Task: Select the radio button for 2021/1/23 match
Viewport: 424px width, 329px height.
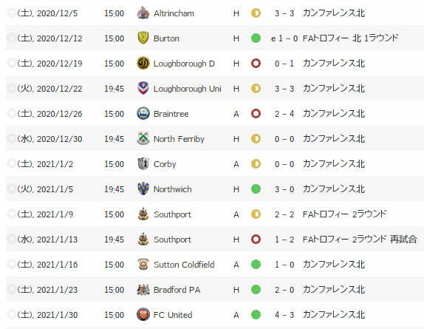Action: click(x=11, y=290)
